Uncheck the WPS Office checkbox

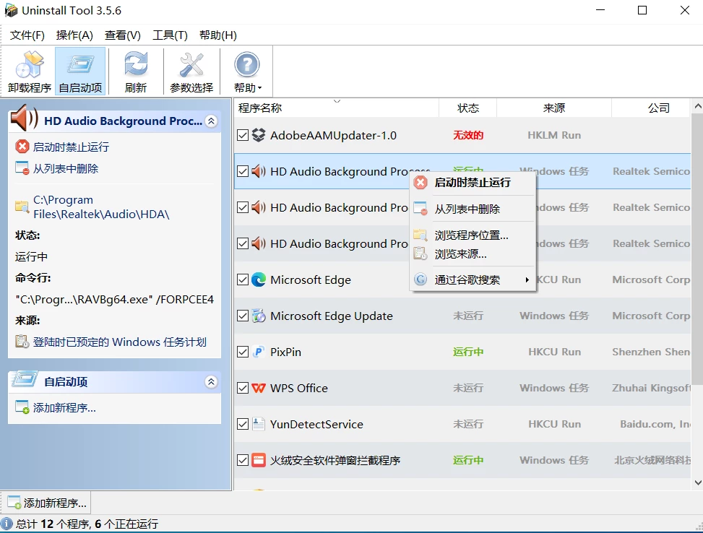click(x=243, y=388)
